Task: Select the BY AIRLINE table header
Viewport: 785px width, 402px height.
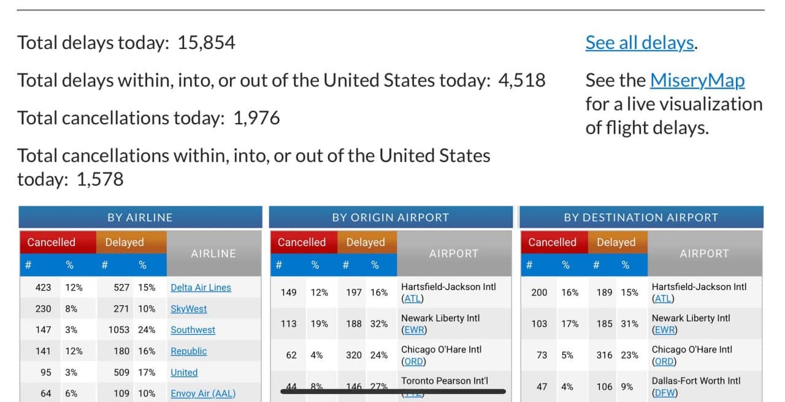Action: pyautogui.click(x=142, y=217)
